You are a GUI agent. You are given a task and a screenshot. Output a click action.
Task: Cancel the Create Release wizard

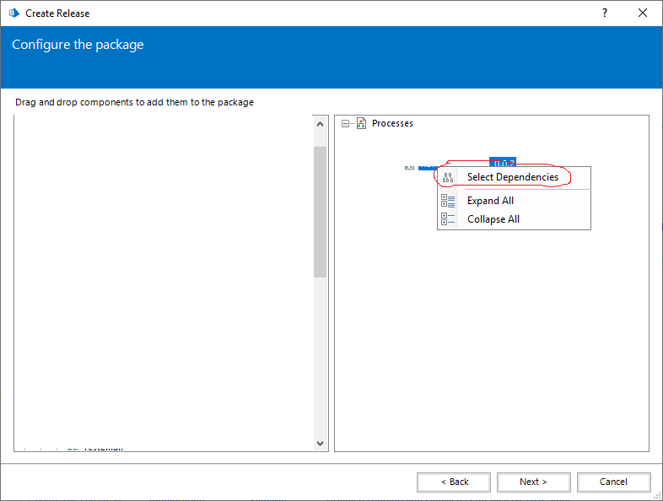coord(613,482)
